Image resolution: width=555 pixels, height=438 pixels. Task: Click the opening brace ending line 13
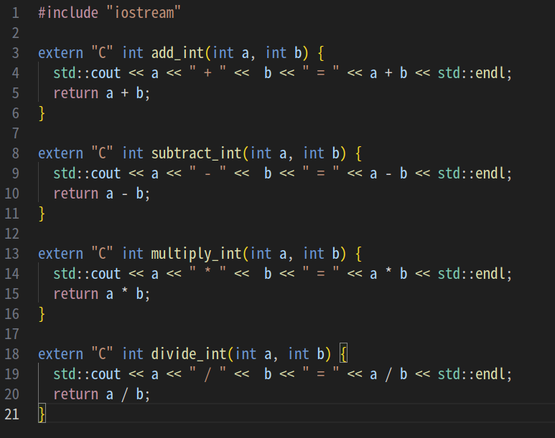(358, 254)
